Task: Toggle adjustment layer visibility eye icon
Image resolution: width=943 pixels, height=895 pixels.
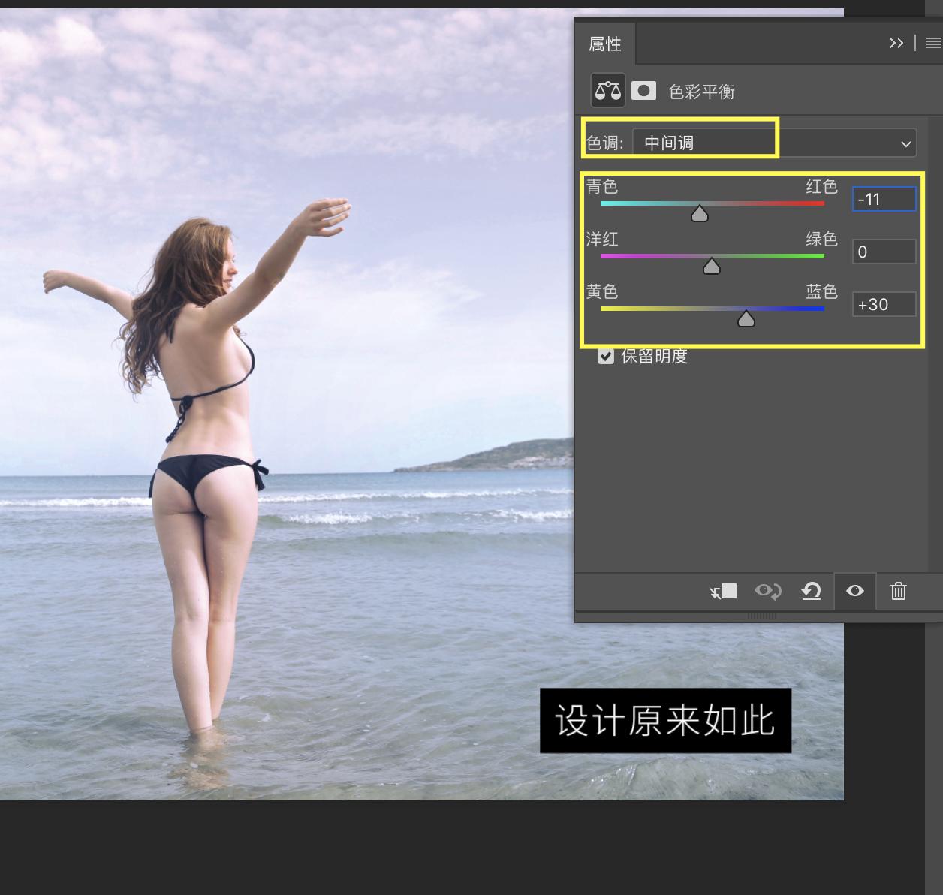Action: pyautogui.click(x=854, y=591)
